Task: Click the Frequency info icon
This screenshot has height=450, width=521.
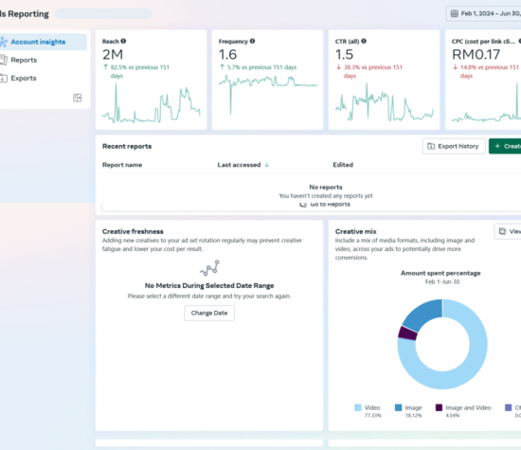Action: click(x=253, y=41)
